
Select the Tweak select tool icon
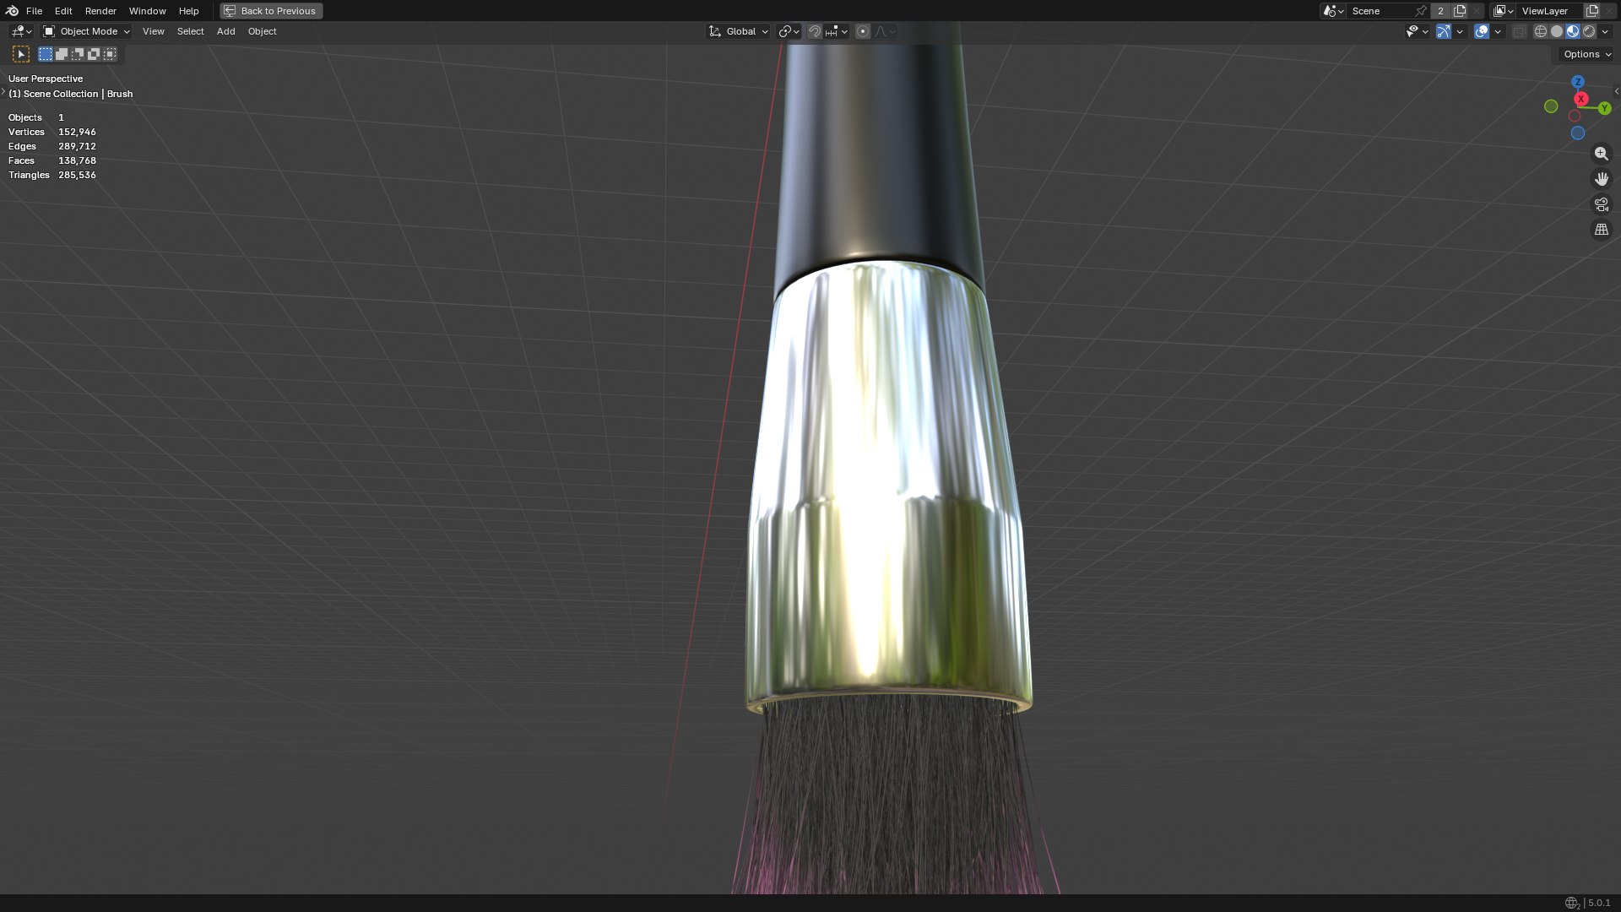pos(21,54)
